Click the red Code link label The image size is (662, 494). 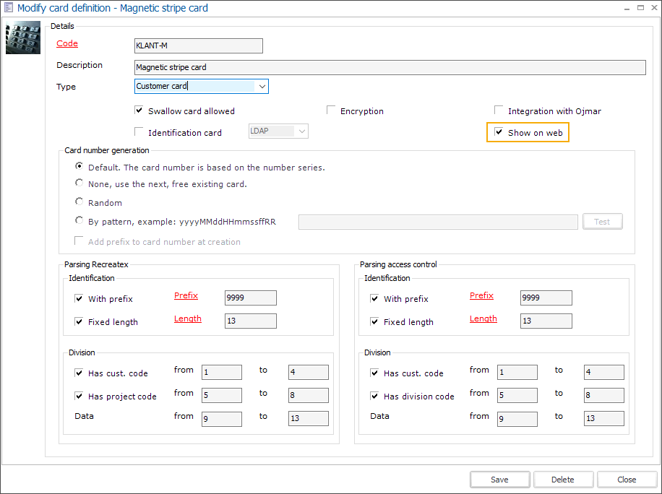(x=67, y=43)
